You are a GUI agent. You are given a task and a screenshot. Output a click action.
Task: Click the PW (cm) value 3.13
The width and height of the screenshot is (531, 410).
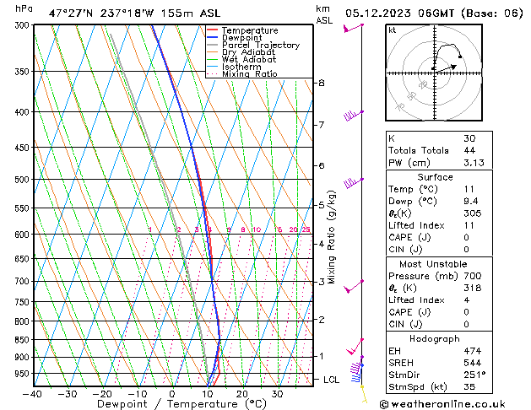click(474, 163)
